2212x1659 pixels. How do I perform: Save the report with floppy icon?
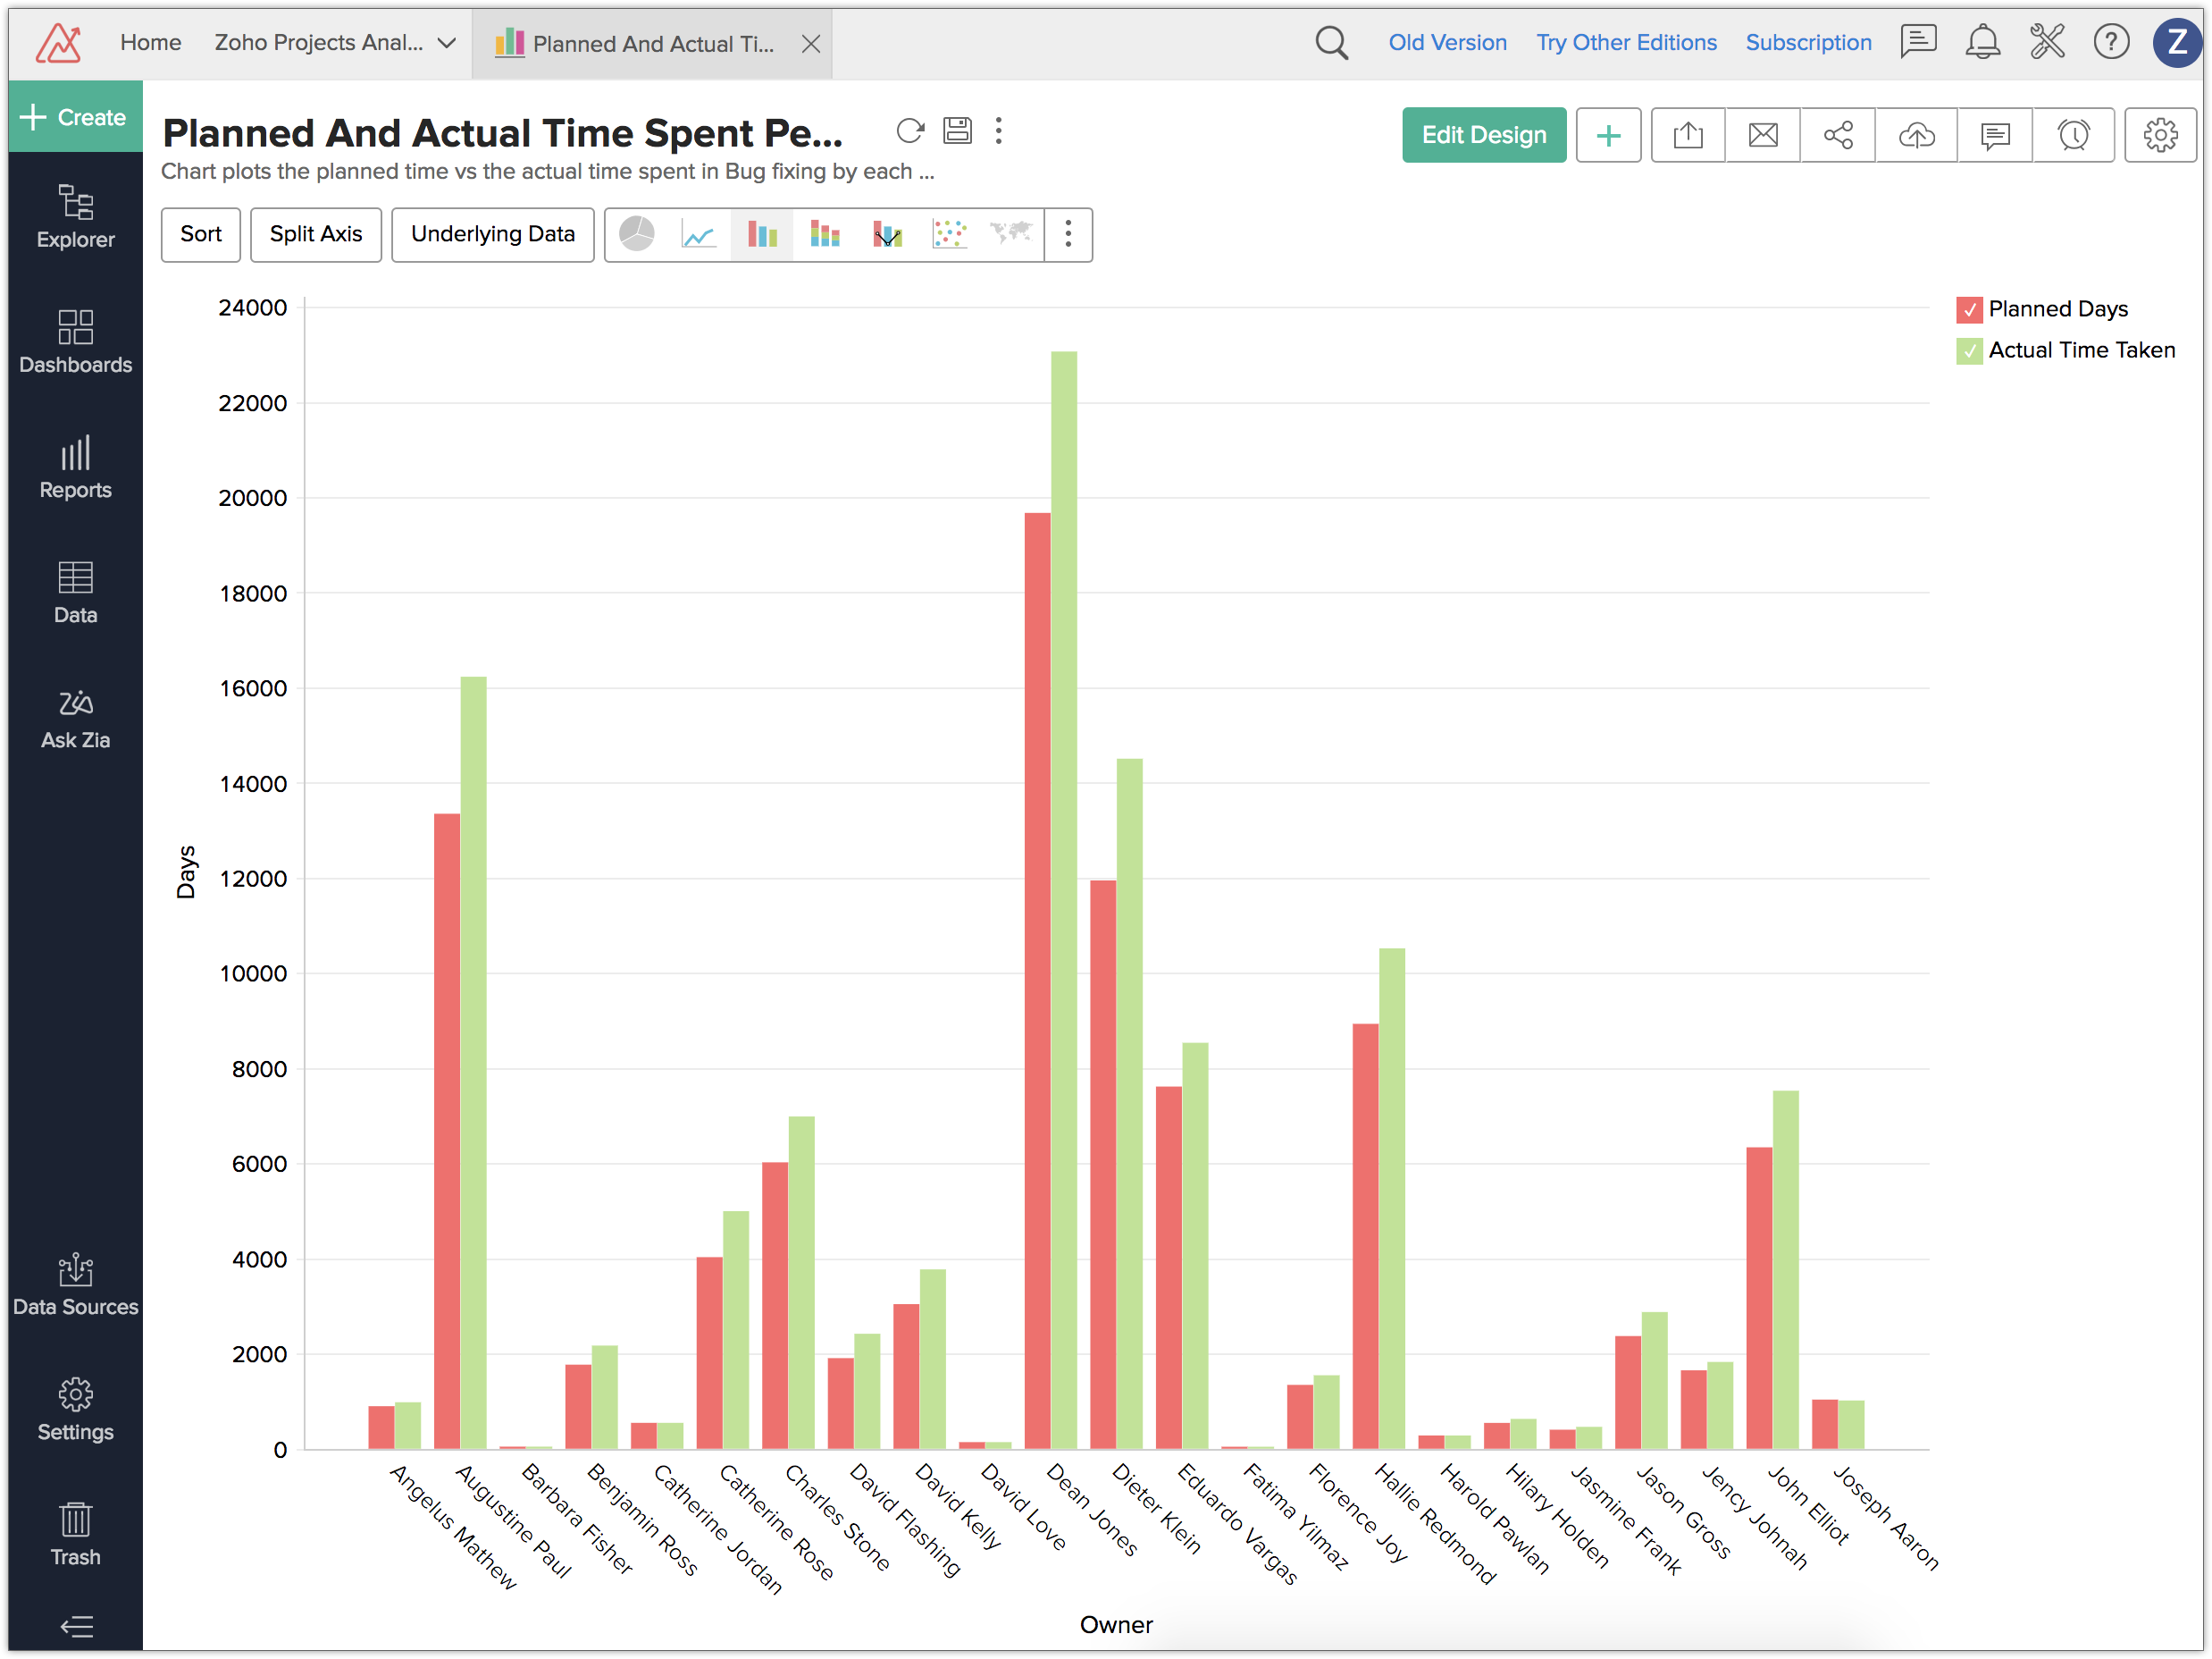point(957,131)
